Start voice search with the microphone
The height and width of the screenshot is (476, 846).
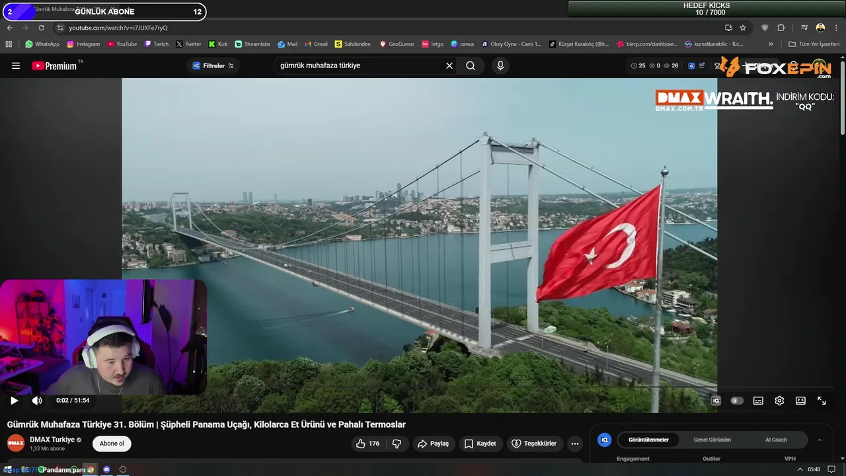(500, 65)
